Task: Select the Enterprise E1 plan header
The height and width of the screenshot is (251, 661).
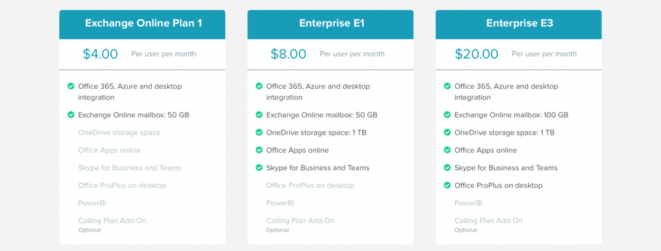Action: coord(330,24)
